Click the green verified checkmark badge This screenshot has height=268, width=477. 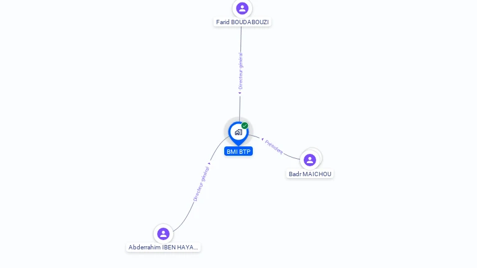[x=245, y=125]
